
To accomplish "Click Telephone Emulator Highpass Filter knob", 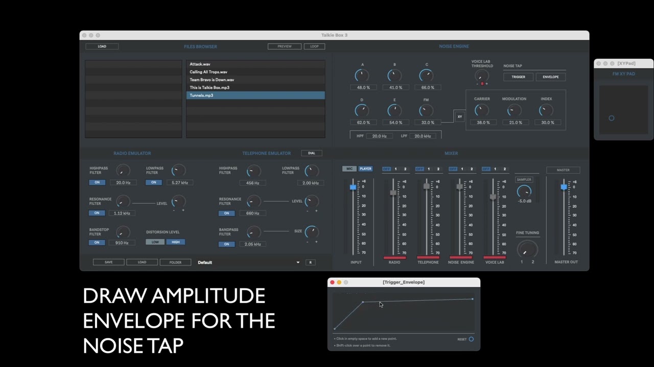I will pos(253,170).
